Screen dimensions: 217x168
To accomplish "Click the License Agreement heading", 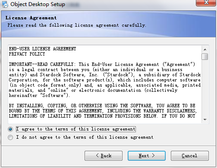I will (x=31, y=18).
